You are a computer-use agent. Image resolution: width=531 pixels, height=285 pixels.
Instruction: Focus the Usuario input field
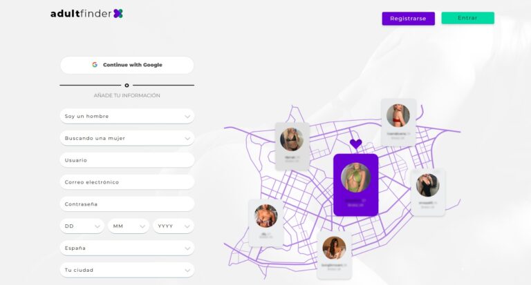tap(127, 160)
